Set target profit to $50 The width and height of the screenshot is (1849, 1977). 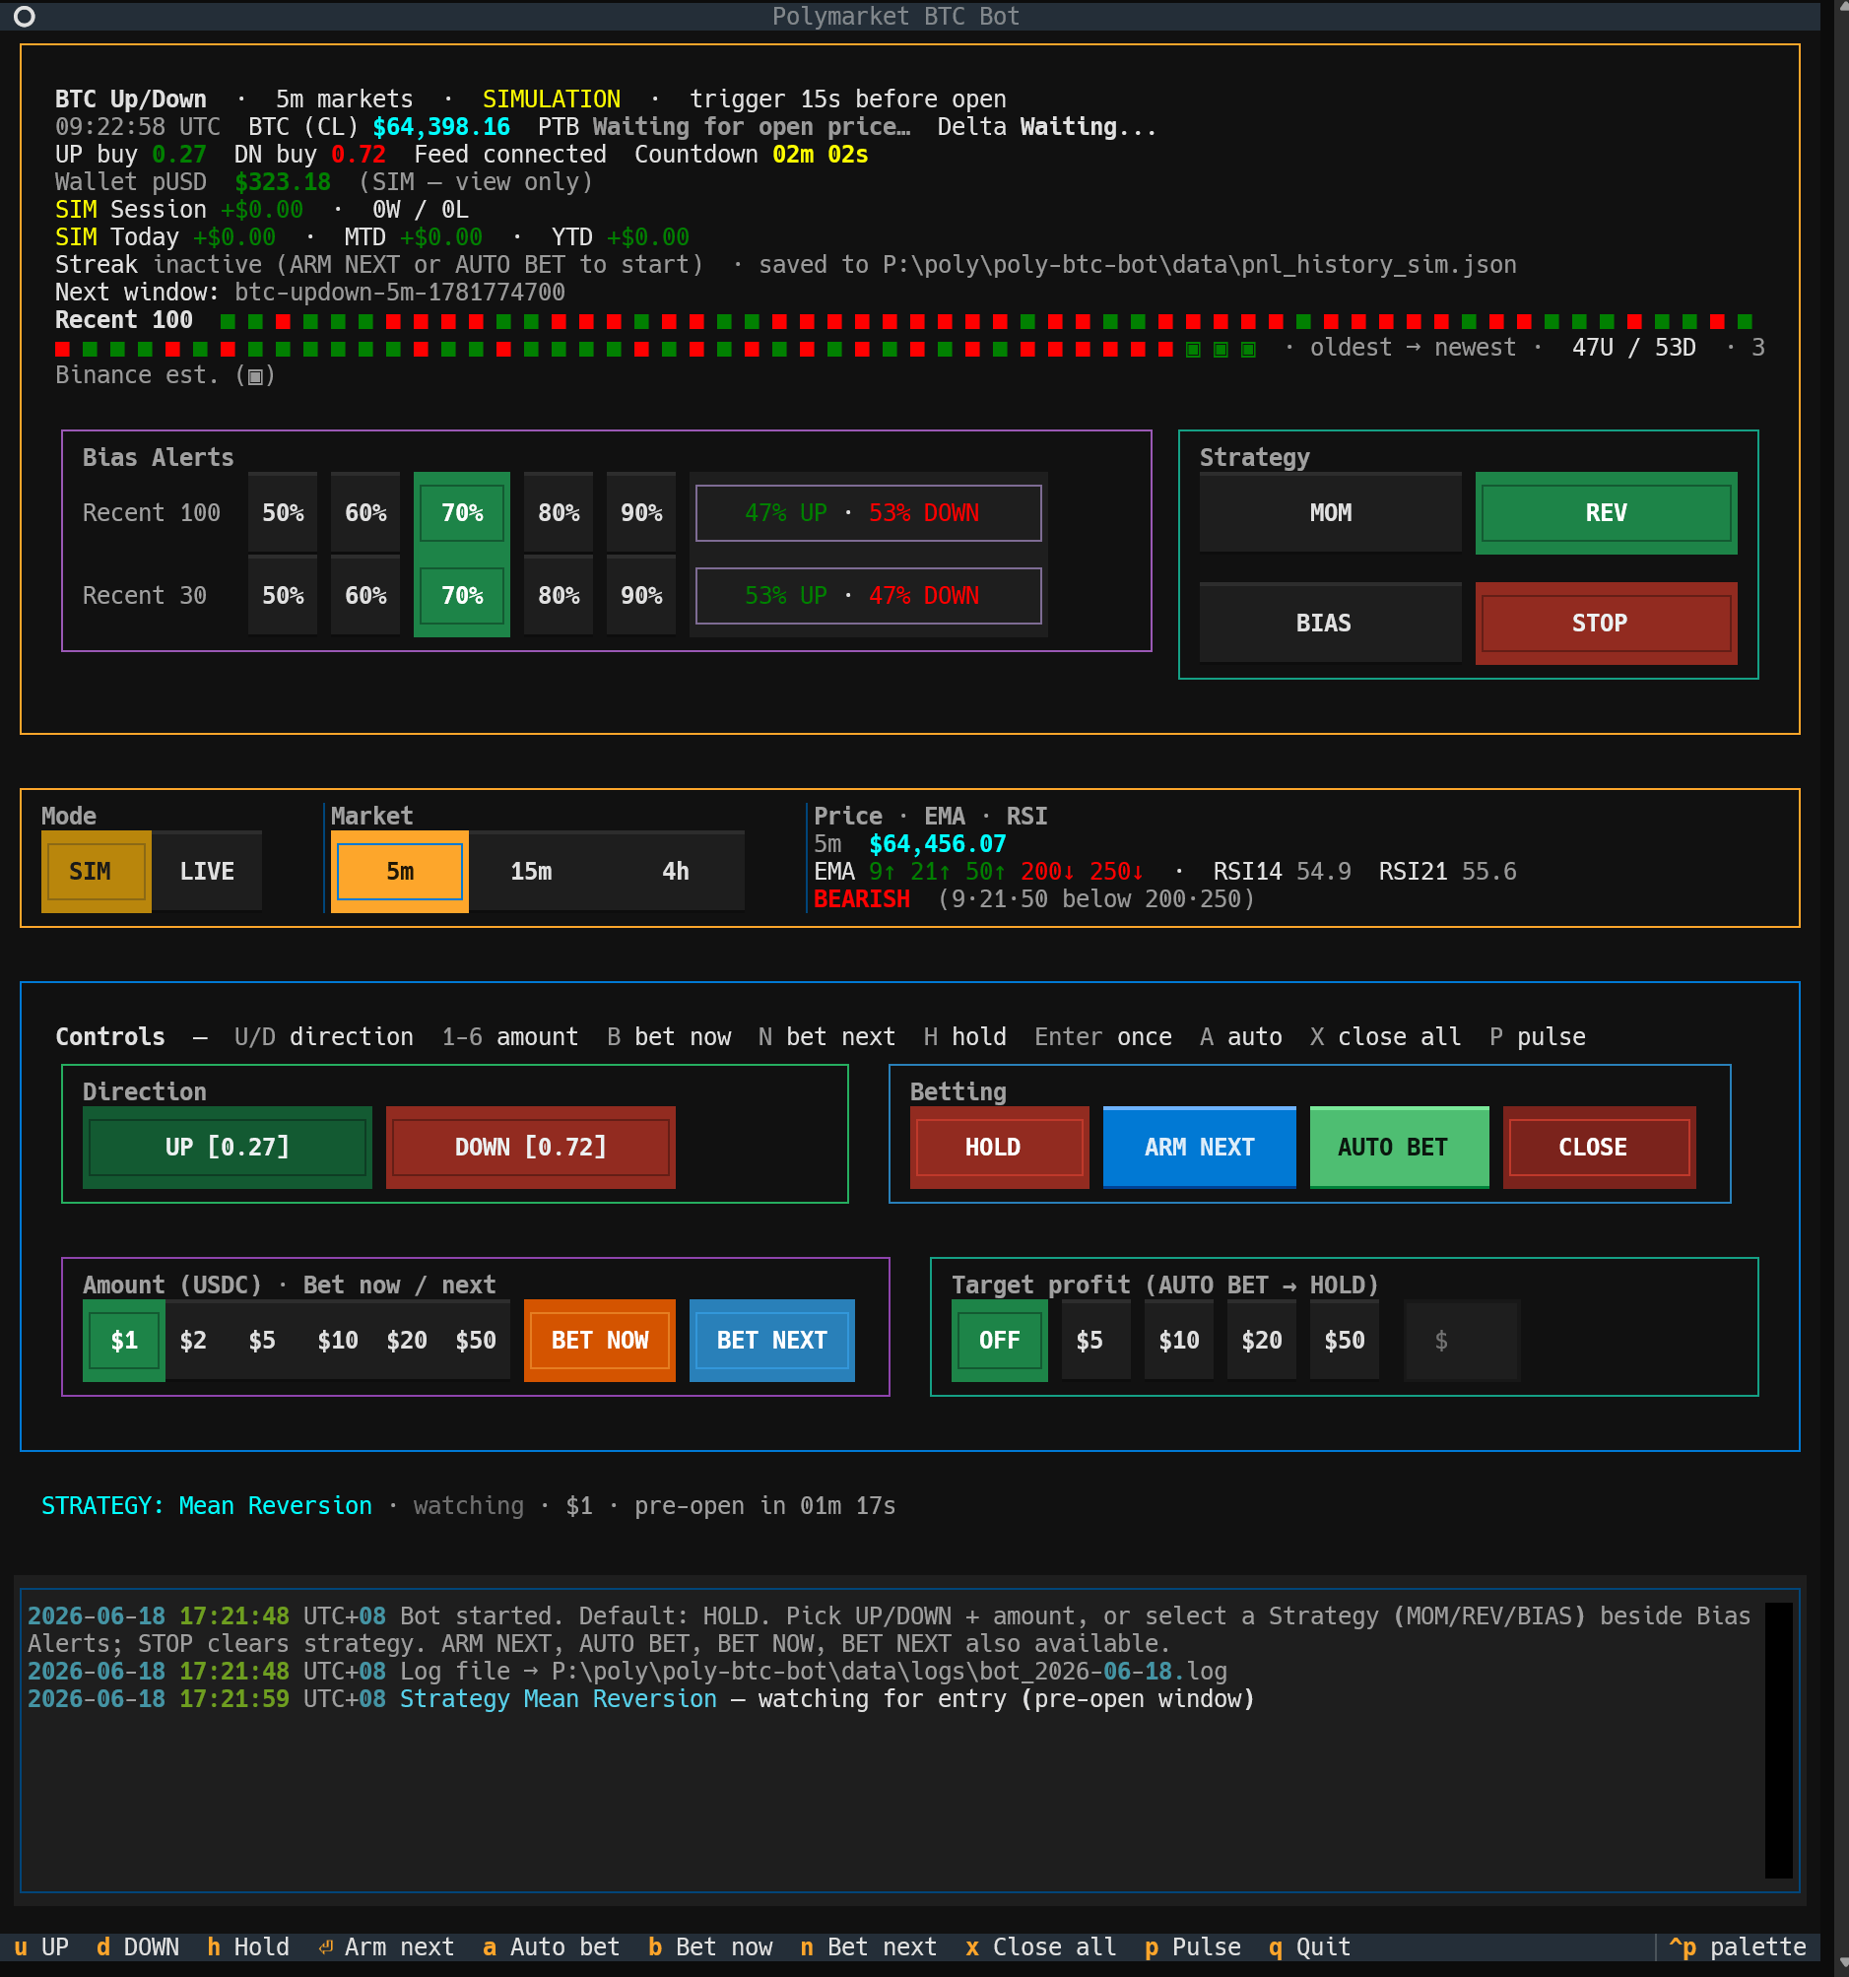coord(1344,1340)
